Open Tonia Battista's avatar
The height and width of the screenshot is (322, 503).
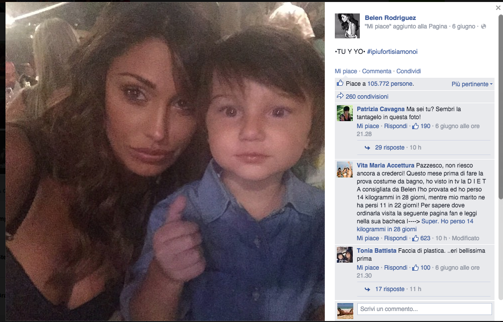pyautogui.click(x=345, y=254)
